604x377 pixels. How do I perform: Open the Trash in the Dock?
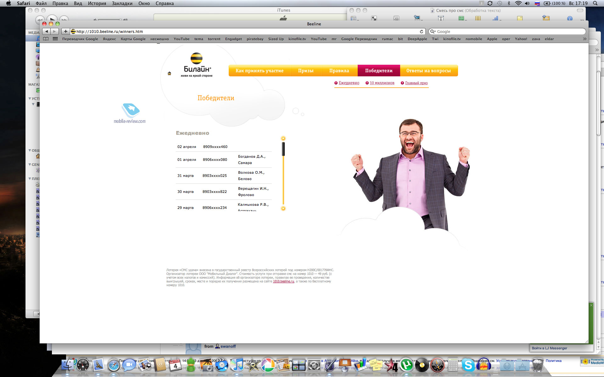pos(538,365)
